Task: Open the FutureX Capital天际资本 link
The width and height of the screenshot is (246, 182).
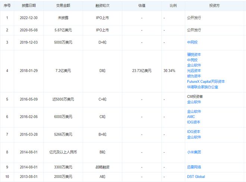Action: pos(206,81)
